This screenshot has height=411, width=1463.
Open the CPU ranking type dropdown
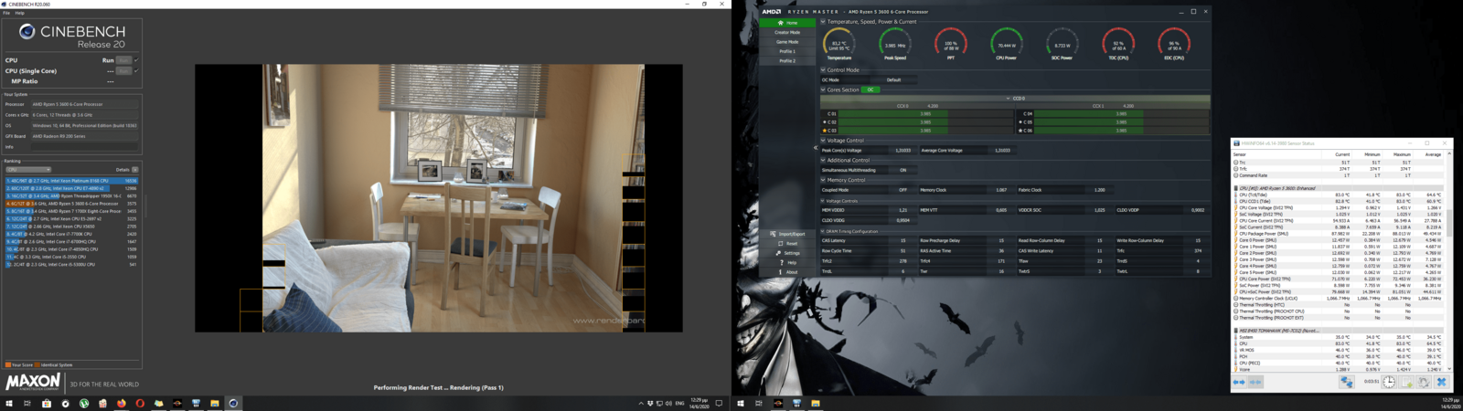tap(28, 170)
